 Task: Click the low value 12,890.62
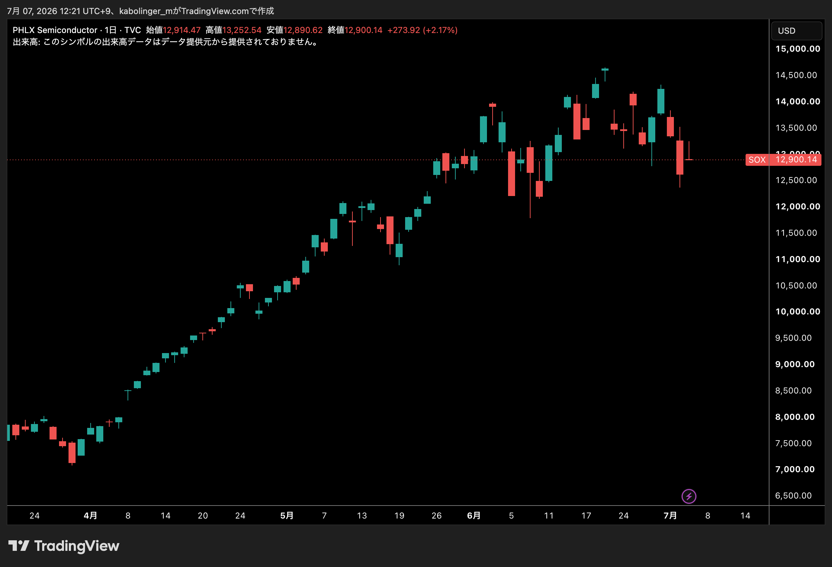(303, 30)
